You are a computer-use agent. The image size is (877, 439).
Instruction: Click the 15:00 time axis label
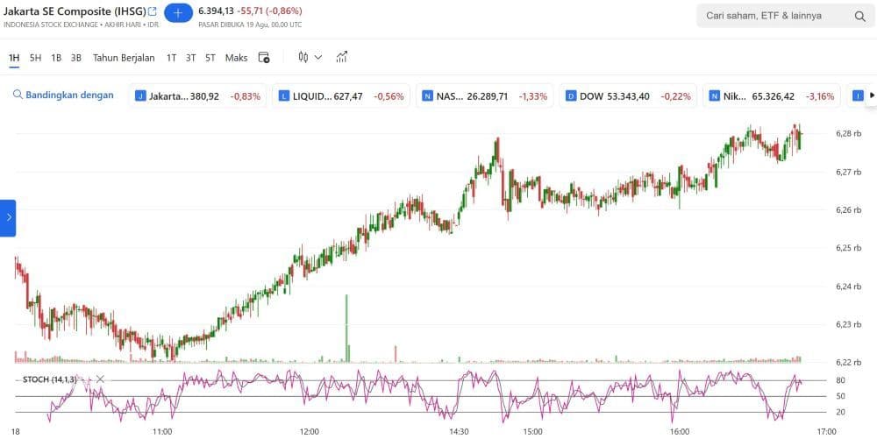(x=532, y=432)
